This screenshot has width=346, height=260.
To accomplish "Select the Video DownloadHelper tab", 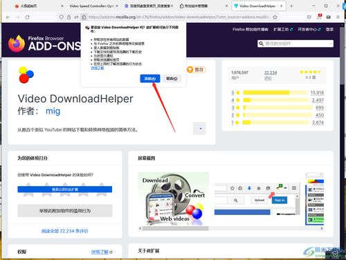I will coord(257,6).
